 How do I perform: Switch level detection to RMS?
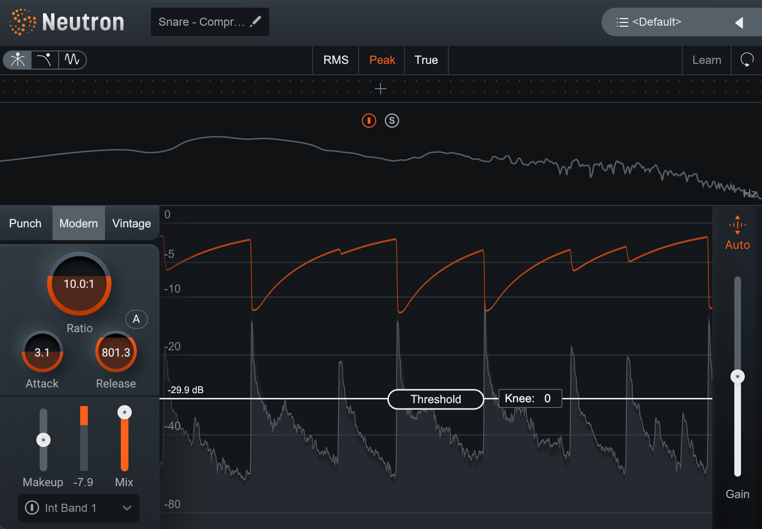coord(336,60)
